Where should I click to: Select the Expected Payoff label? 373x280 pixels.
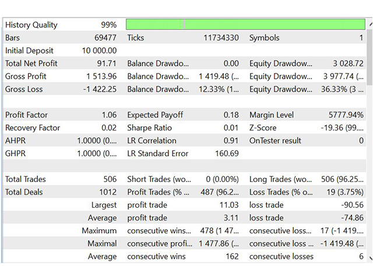pos(156,115)
